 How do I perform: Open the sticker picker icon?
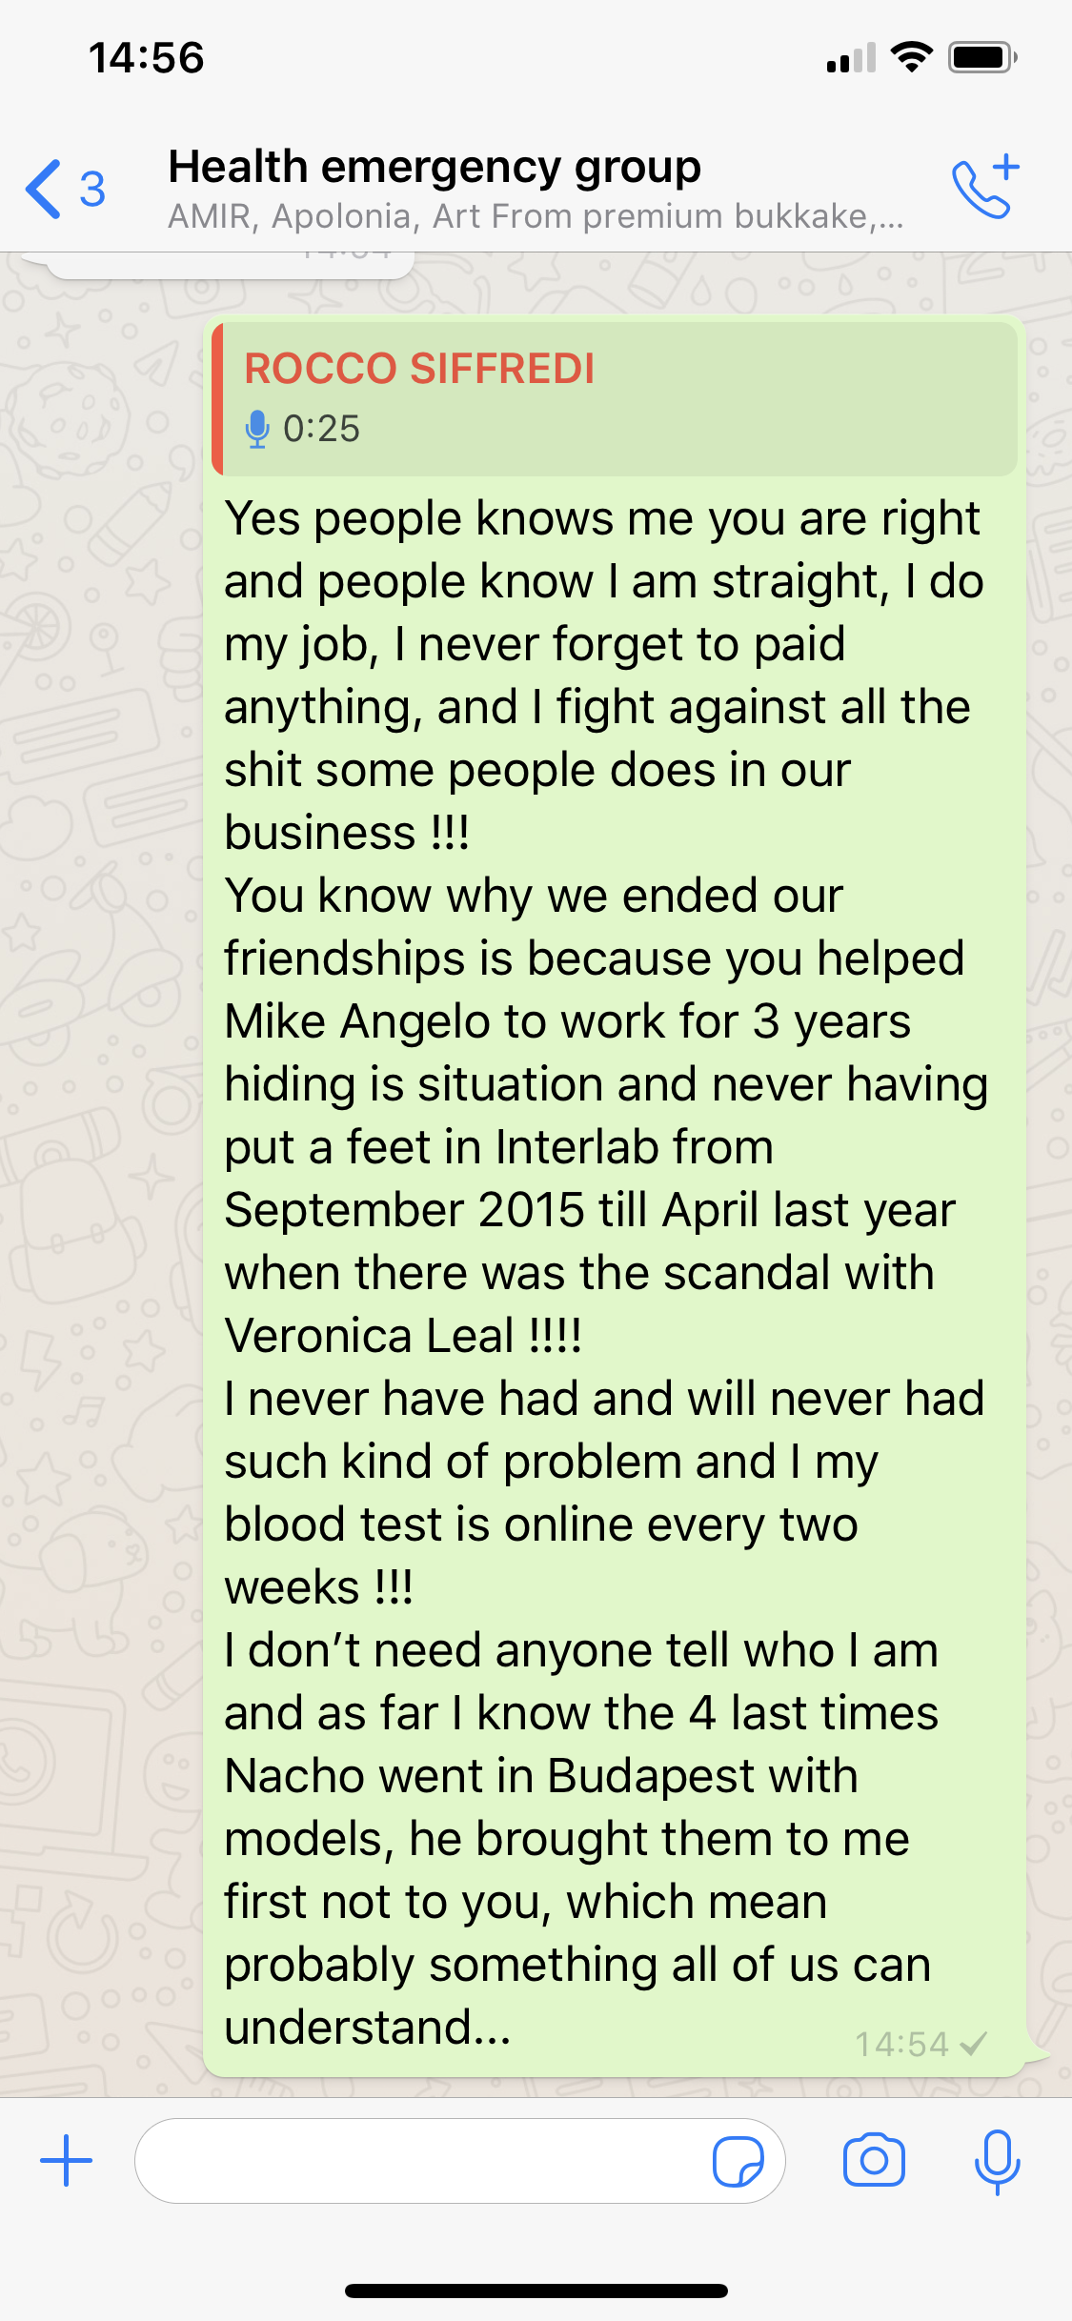coord(738,2161)
